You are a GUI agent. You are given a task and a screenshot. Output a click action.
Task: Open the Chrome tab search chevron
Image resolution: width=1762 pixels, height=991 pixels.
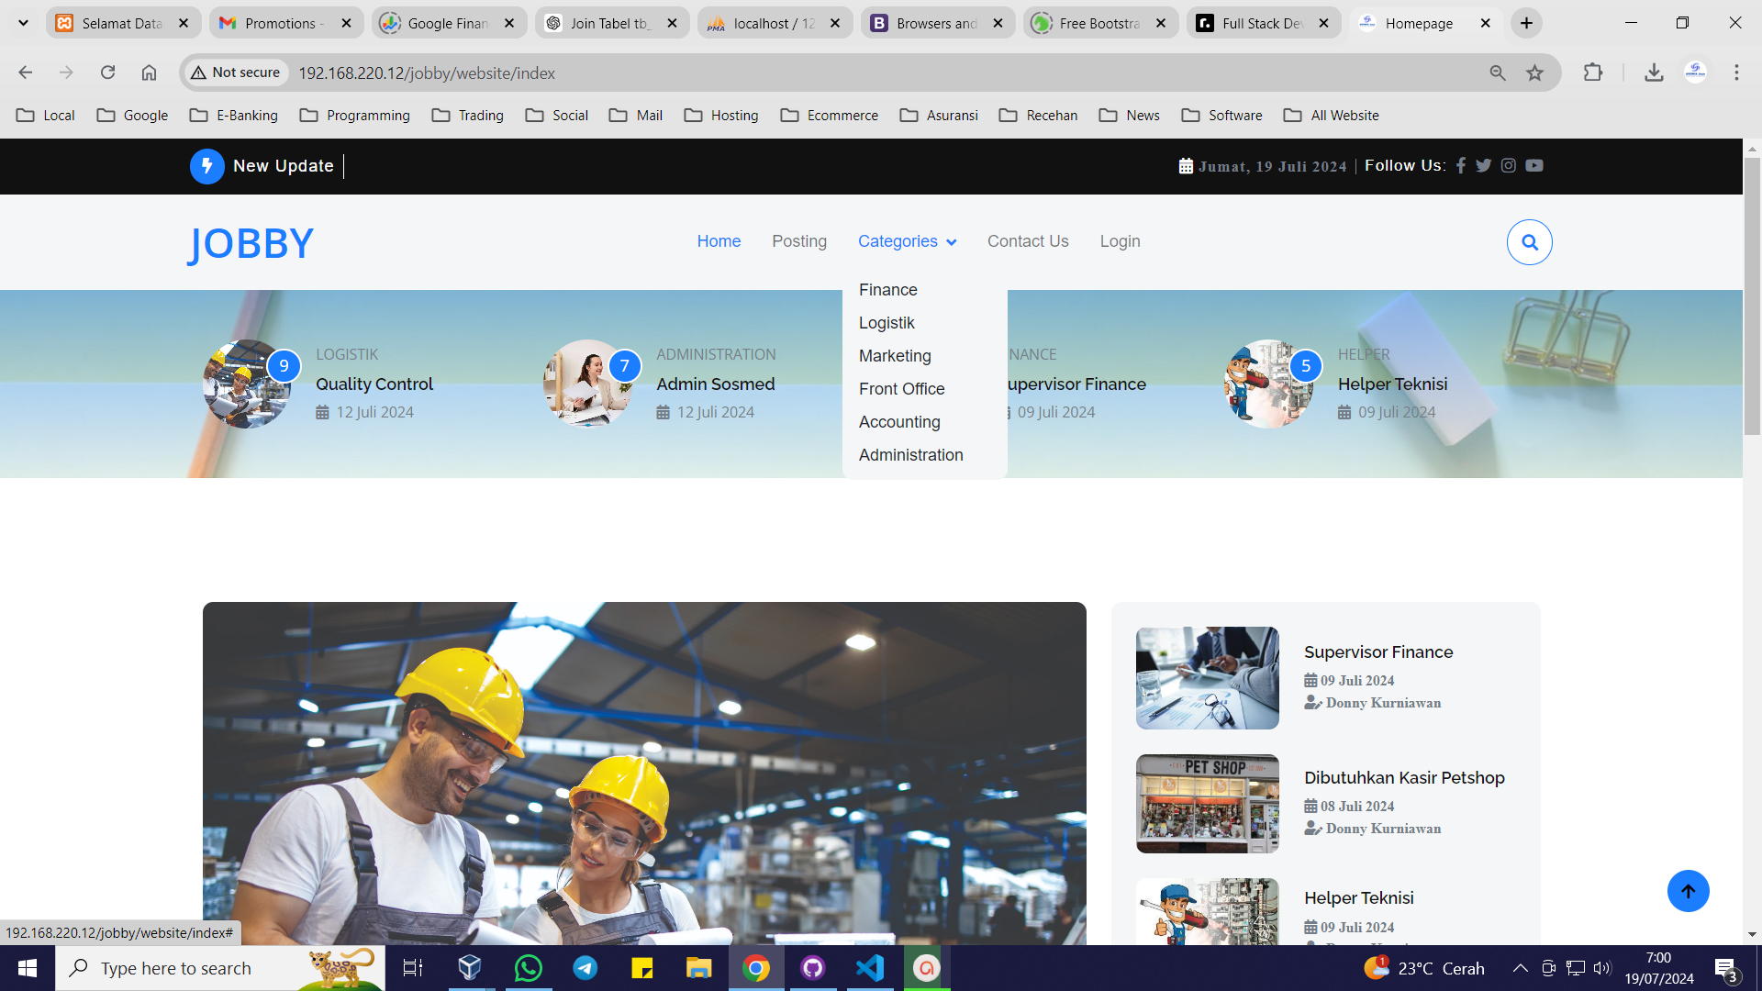23,23
